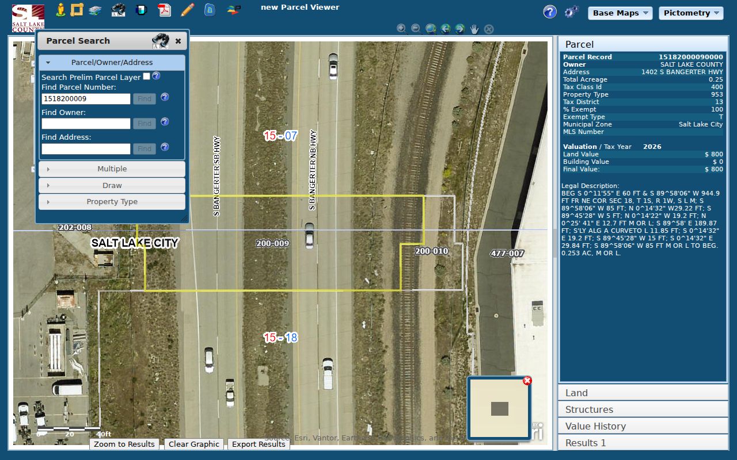Close the overview map with red X

527,381
